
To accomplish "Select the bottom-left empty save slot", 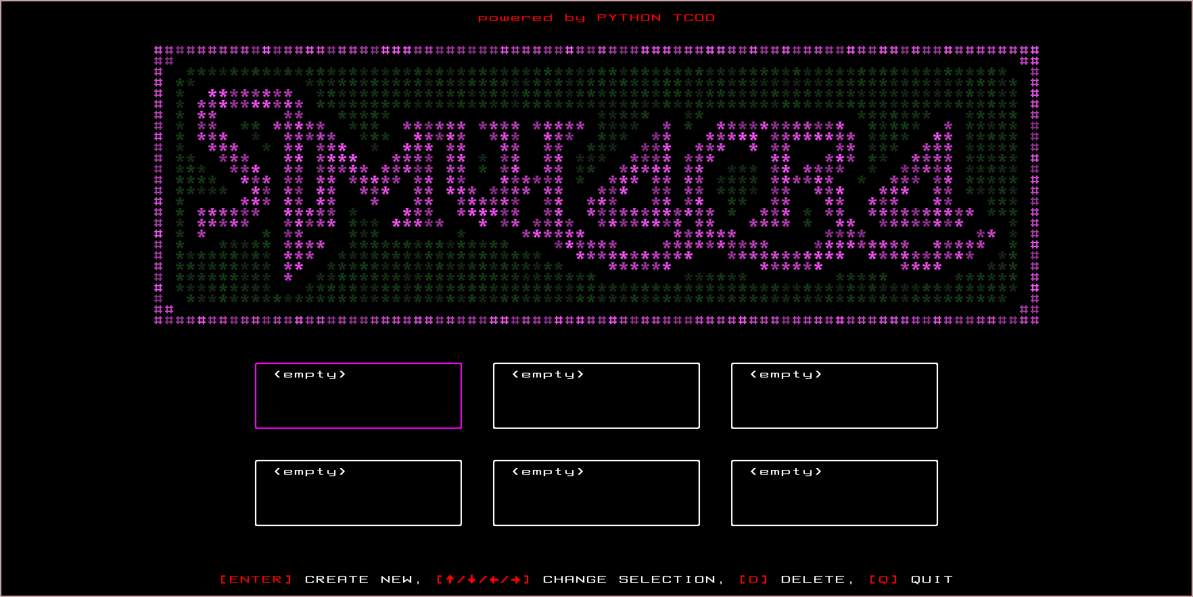I will pyautogui.click(x=358, y=493).
